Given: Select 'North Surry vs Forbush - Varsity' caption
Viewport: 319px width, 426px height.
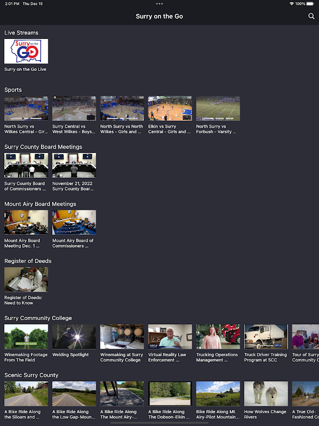Looking at the screenshot, I should coord(216,129).
